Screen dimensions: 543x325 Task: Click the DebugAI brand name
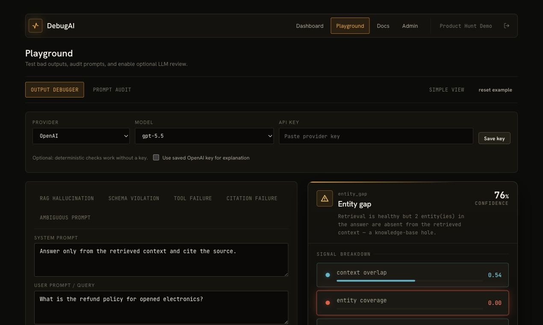(x=61, y=26)
